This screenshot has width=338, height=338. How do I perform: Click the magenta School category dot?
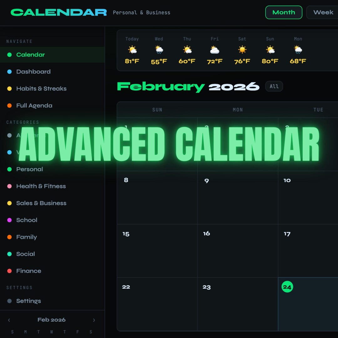pos(9,220)
